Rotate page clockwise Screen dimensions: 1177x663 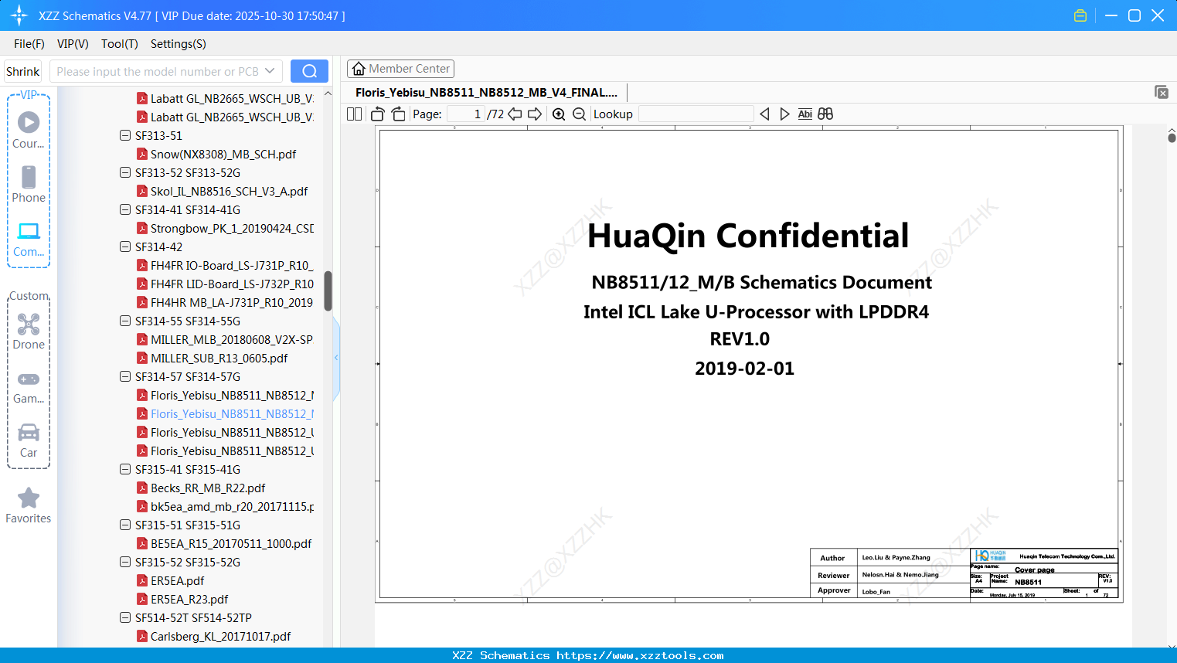coord(398,114)
